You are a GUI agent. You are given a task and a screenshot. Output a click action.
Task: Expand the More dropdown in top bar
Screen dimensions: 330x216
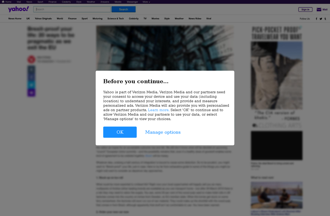click(146, 2)
